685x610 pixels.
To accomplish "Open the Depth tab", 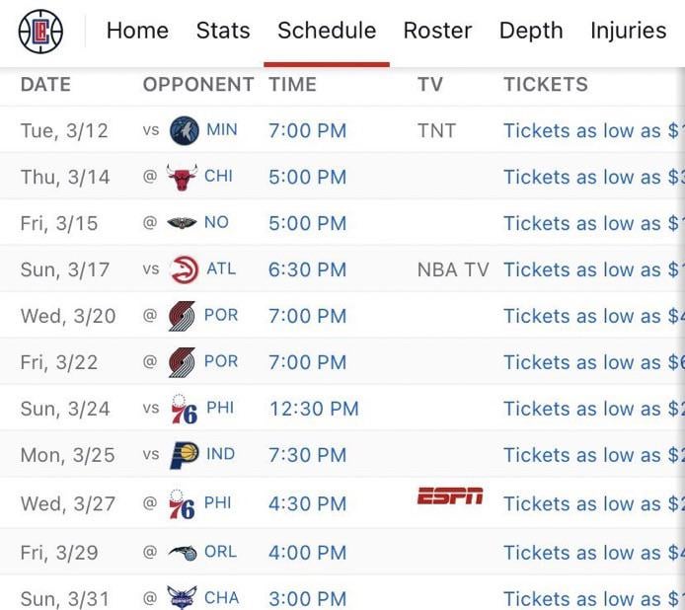I will 531,31.
